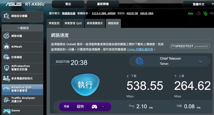The image size is (214, 115).
Task: Click the Tainan server location text
Action: 164,64
